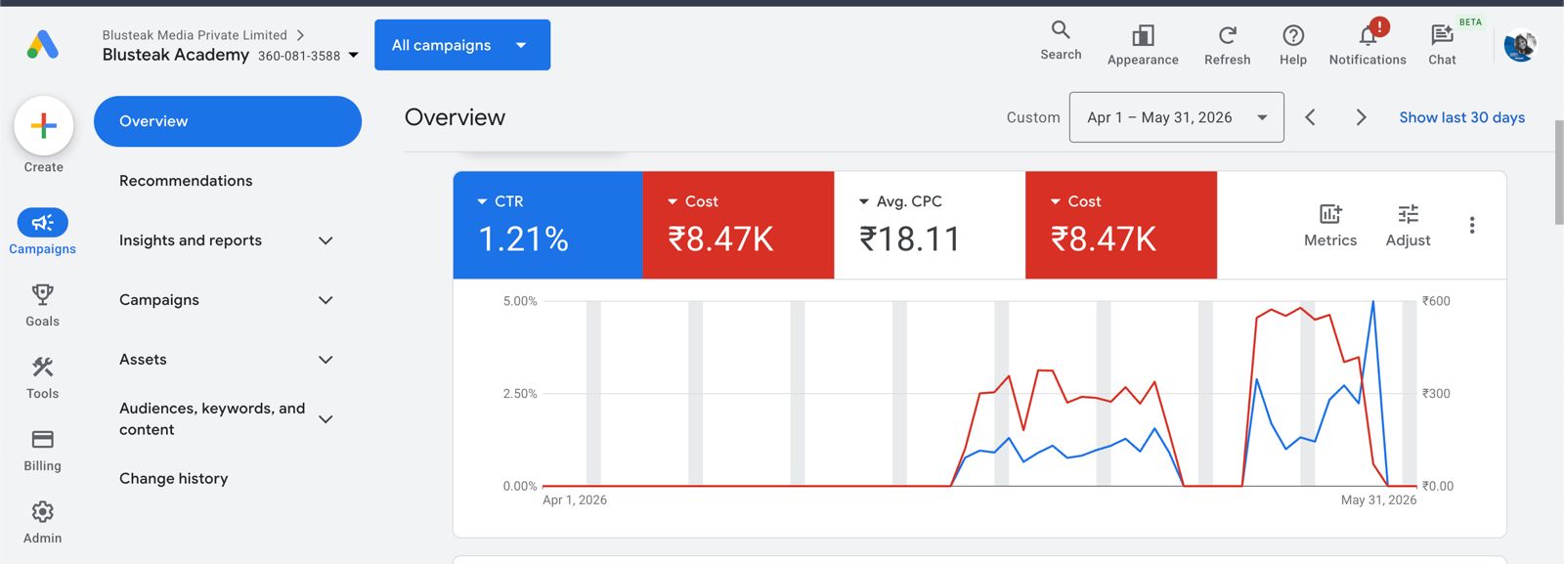1564x564 pixels.
Task: Open the Chat beta panel
Action: [1442, 46]
